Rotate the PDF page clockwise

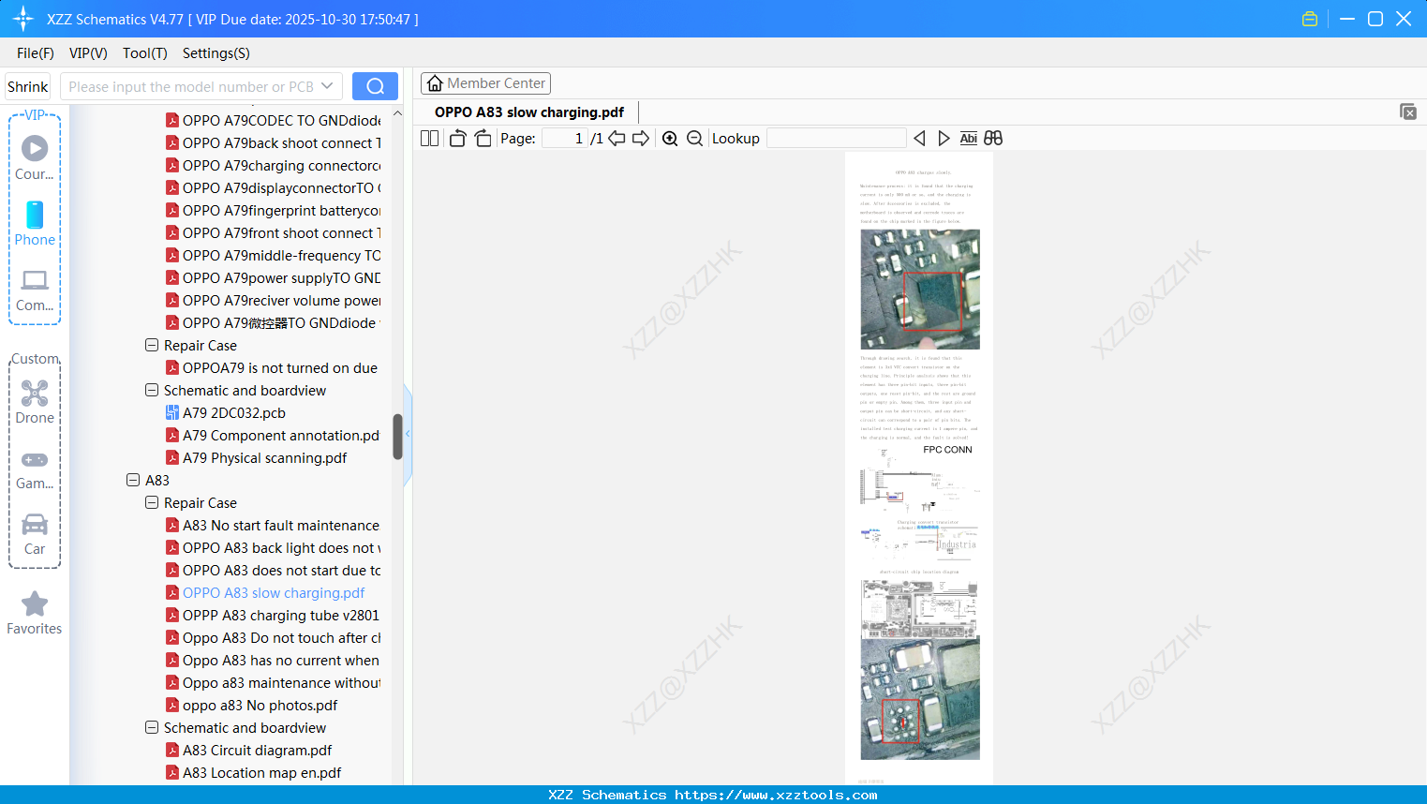point(483,139)
